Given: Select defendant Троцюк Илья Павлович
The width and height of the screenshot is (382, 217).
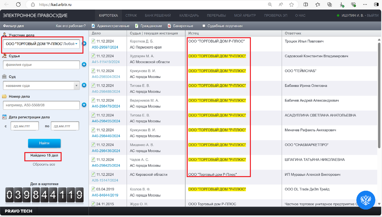Looking at the screenshot, I should pos(304,41).
